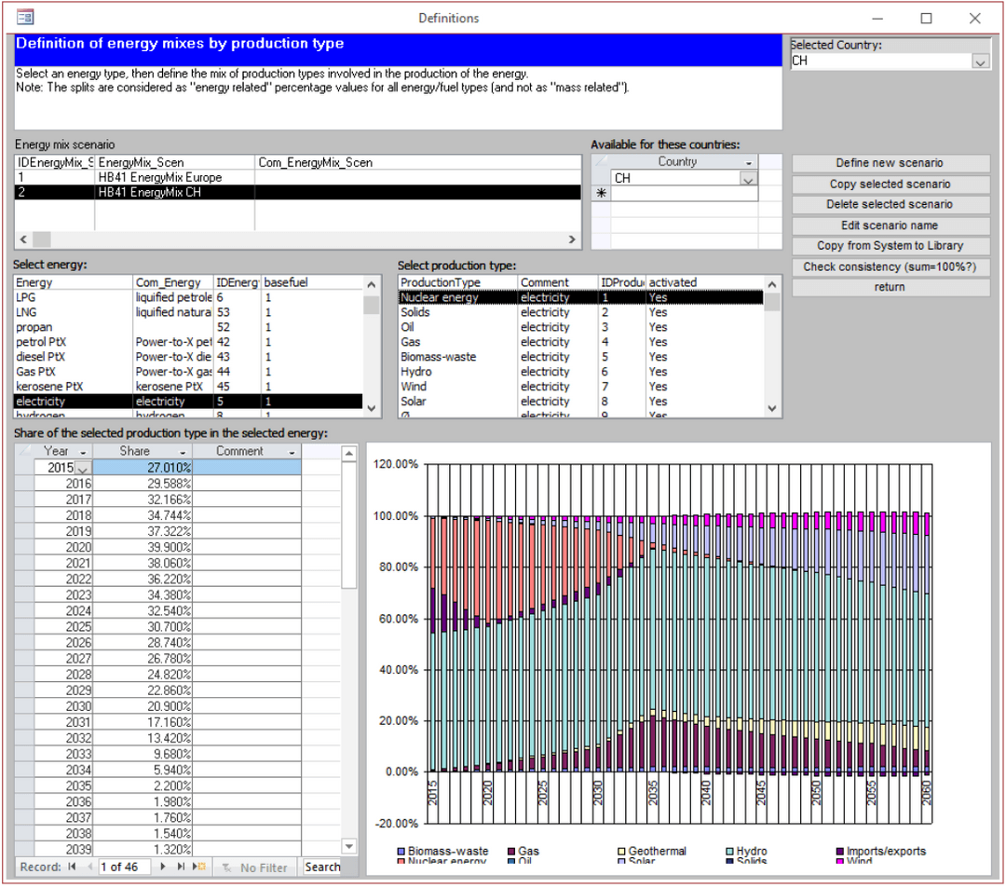Click Check consistency (sum=100%?)
Image resolution: width=1006 pixels, height=888 pixels.
point(890,266)
